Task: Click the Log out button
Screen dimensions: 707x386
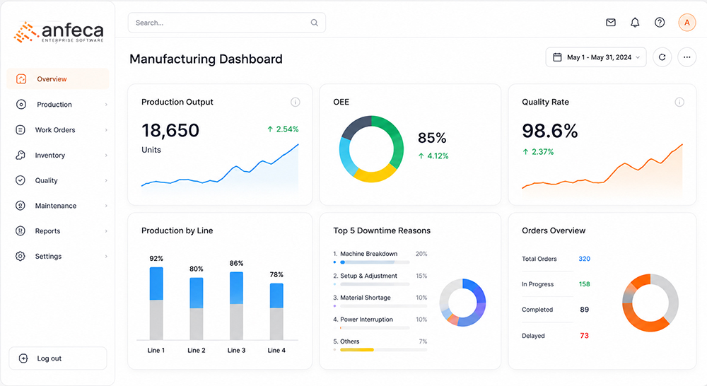Action: point(58,358)
